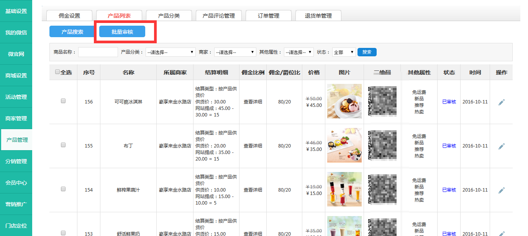
Task: Open the 状态 status dropdown
Action: tap(343, 52)
